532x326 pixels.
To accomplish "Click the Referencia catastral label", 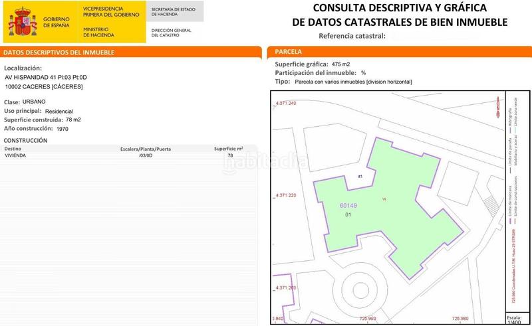I will point(352,36).
